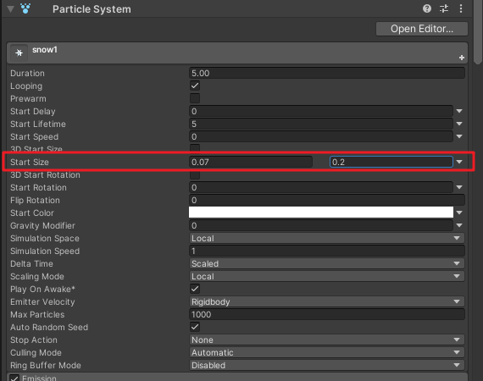Open the component presets slider icon
This screenshot has height=381, width=483.
[444, 8]
